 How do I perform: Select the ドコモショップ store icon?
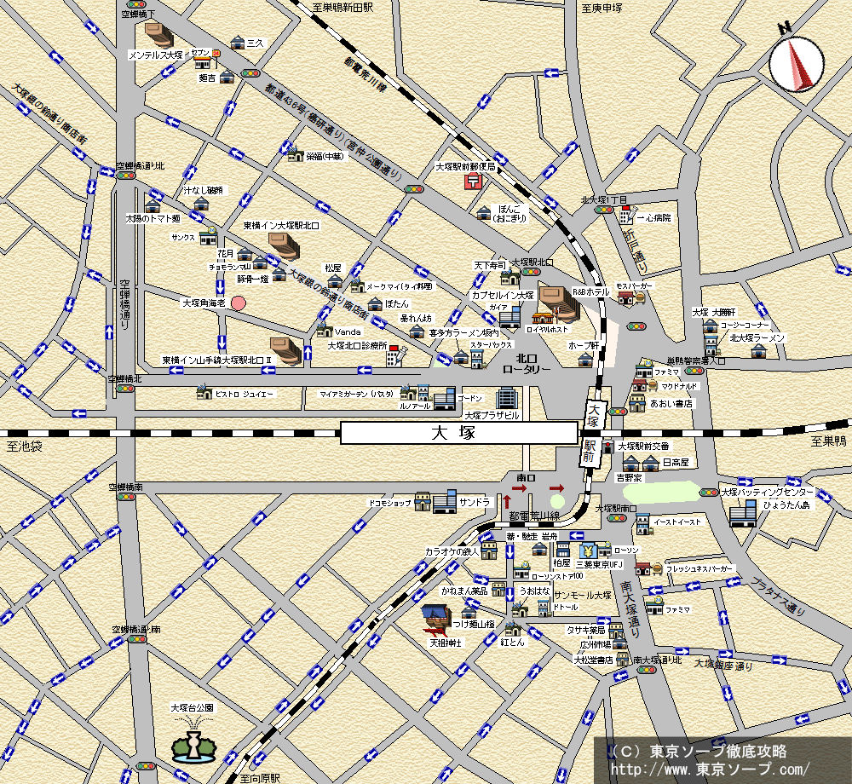423,502
